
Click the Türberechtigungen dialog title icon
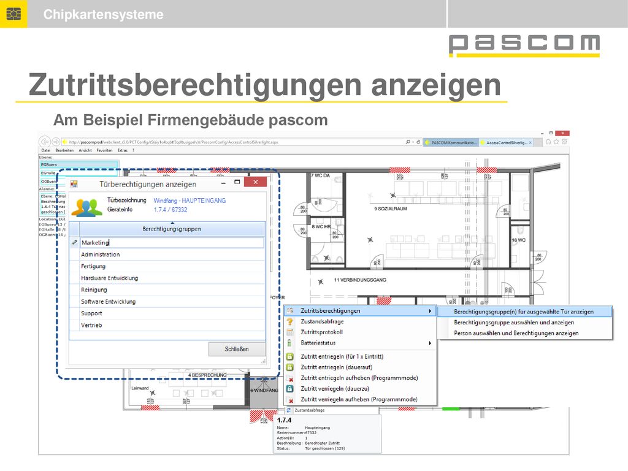click(74, 184)
